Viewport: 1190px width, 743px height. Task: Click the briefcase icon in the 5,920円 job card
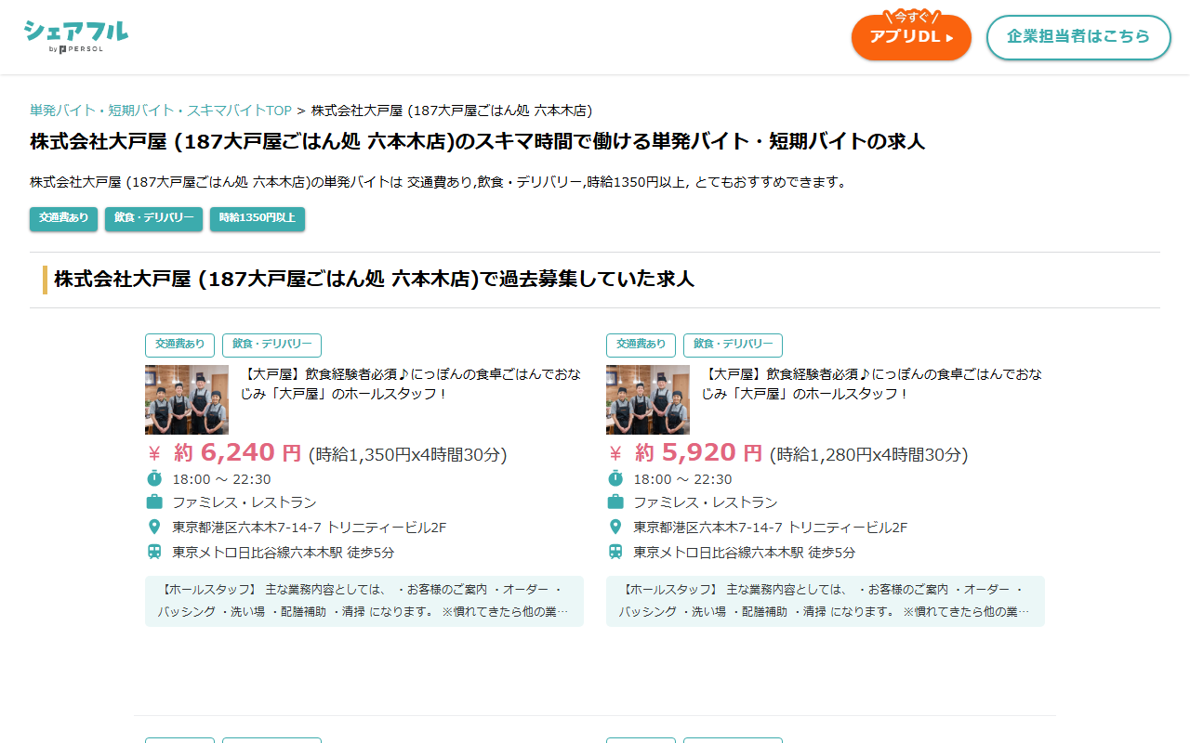[x=615, y=502]
